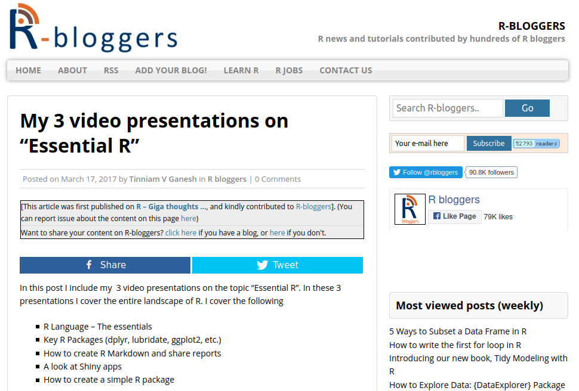Open the R bloggers category link

click(x=227, y=179)
